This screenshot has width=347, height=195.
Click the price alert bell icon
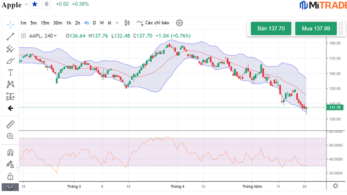coord(46,4)
